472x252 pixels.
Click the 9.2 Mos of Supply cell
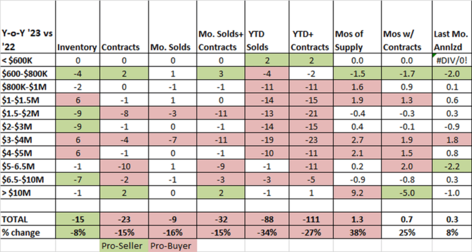tap(357, 193)
